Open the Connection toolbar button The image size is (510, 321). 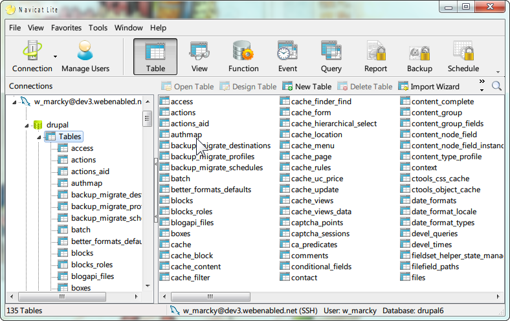[32, 56]
